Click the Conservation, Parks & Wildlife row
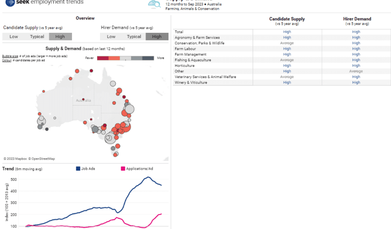Image resolution: width=391 pixels, height=229 pixels. pyautogui.click(x=282, y=43)
